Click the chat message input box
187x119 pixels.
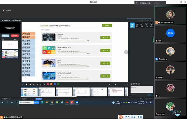[142, 89]
